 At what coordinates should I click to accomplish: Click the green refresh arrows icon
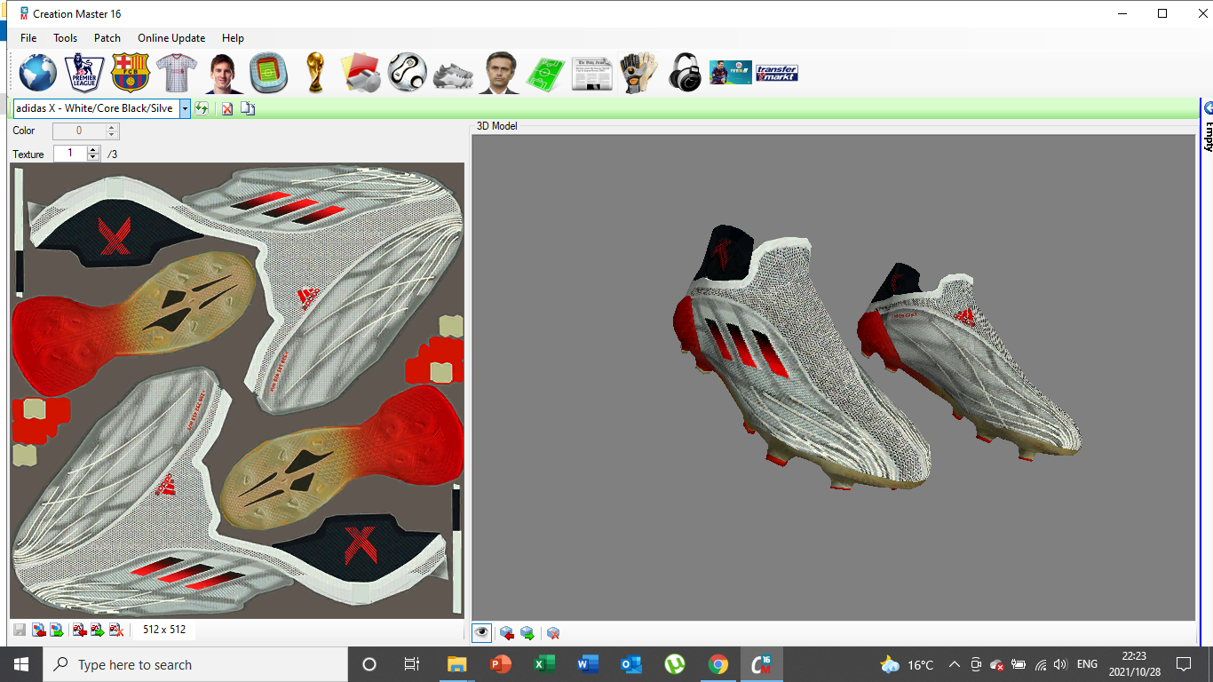[x=202, y=108]
